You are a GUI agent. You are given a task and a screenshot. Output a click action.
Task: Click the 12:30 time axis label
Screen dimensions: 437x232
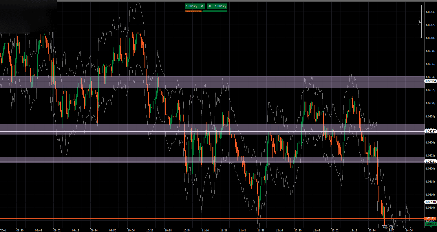(x=298, y=230)
